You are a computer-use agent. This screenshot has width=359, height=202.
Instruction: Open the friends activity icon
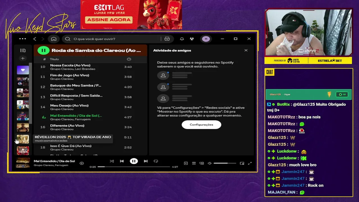point(192,39)
